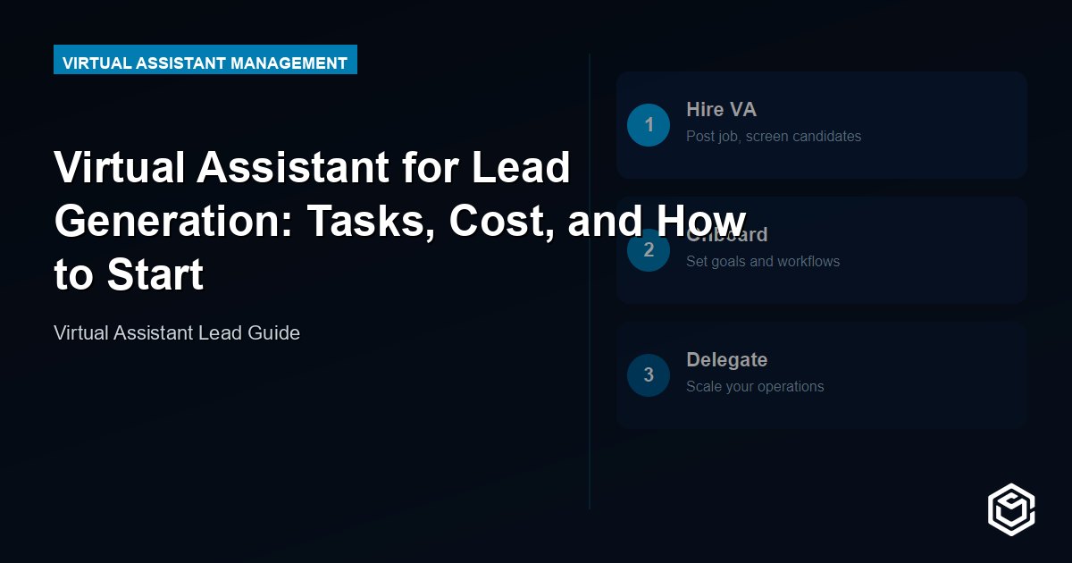This screenshot has height=563, width=1072.
Task: Open the Delegate step heading
Action: (x=726, y=360)
